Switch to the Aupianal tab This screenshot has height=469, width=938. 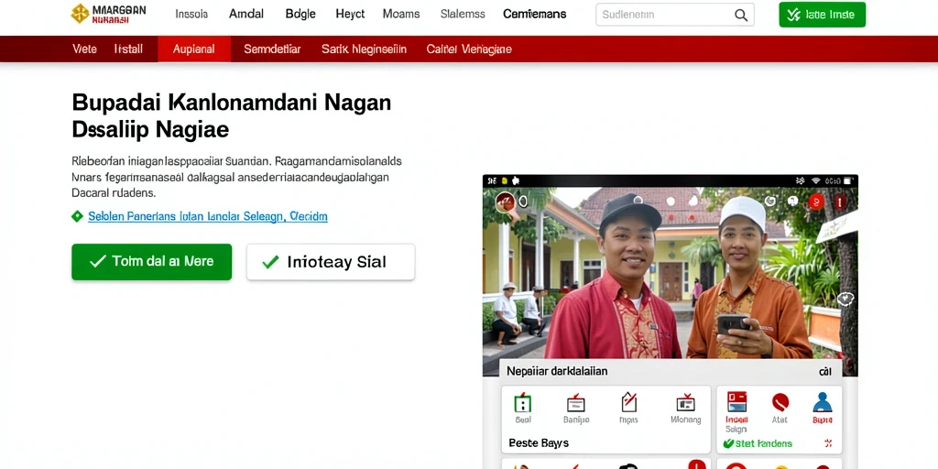tap(194, 49)
